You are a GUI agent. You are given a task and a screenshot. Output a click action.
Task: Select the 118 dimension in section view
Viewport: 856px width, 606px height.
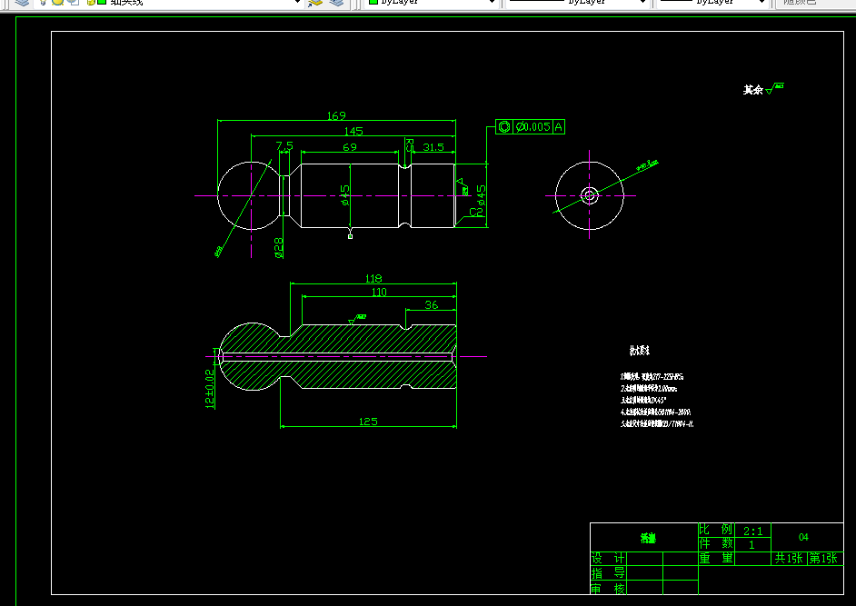point(373,278)
